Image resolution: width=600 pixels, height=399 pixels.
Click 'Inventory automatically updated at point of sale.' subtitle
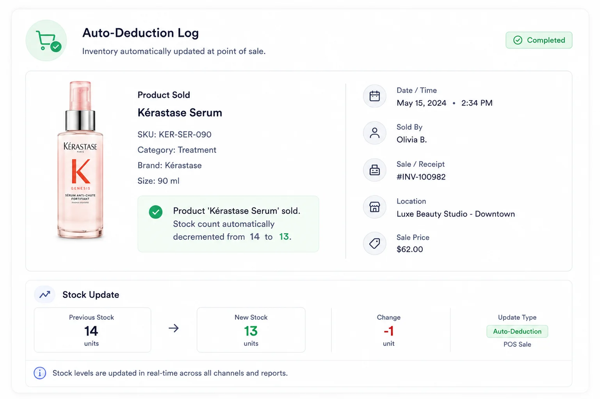click(174, 51)
